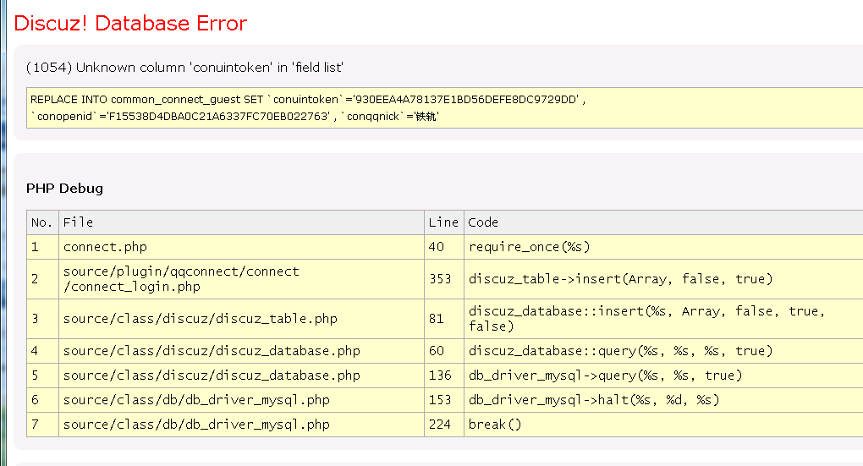The height and width of the screenshot is (466, 863).
Task: Click the "PHP Debug" section heading
Action: pos(64,188)
